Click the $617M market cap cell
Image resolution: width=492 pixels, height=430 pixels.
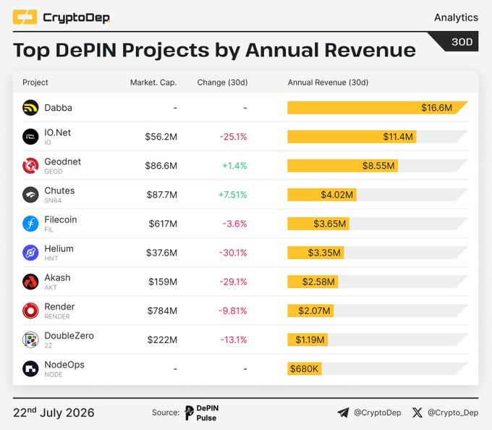pos(163,224)
